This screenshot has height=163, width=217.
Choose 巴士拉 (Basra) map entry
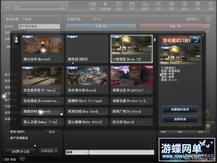coord(132,122)
